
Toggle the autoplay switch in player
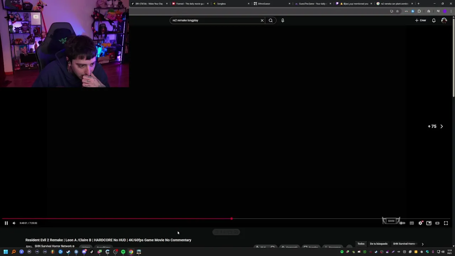click(402, 223)
